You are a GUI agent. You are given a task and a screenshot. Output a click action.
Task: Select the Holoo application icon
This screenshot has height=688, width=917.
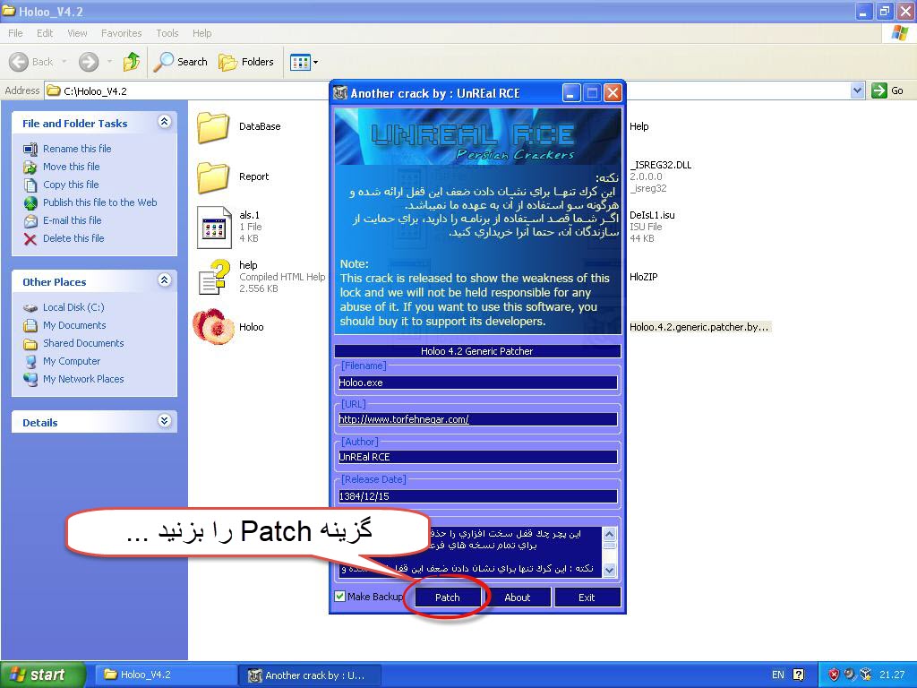pos(213,327)
